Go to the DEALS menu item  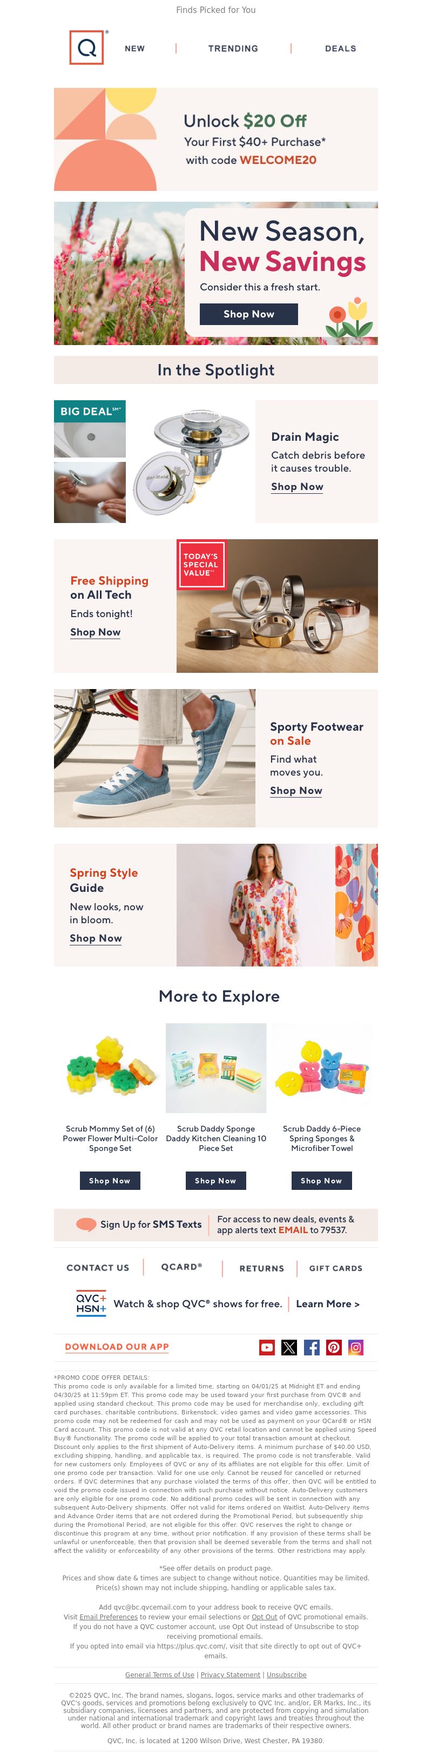(341, 48)
